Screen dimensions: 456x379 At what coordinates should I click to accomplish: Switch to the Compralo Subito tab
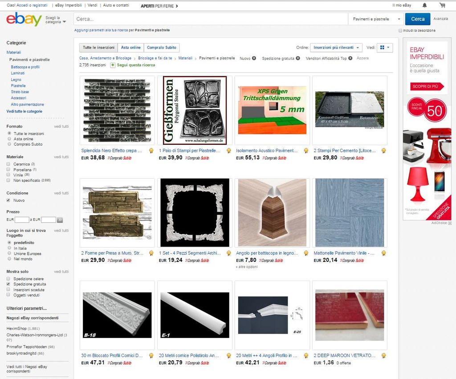(162, 48)
